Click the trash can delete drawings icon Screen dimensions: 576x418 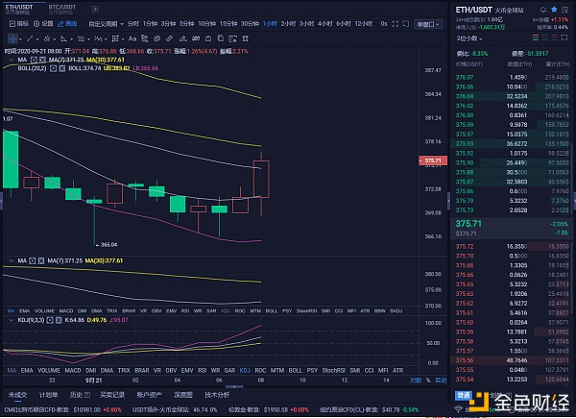(x=245, y=38)
